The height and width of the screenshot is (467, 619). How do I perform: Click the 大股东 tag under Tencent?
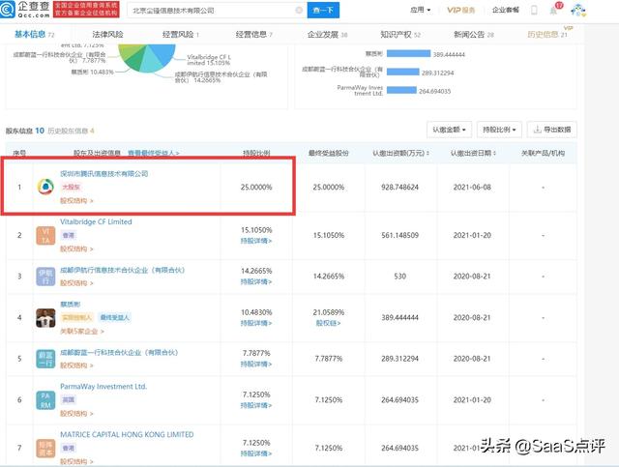pos(71,188)
